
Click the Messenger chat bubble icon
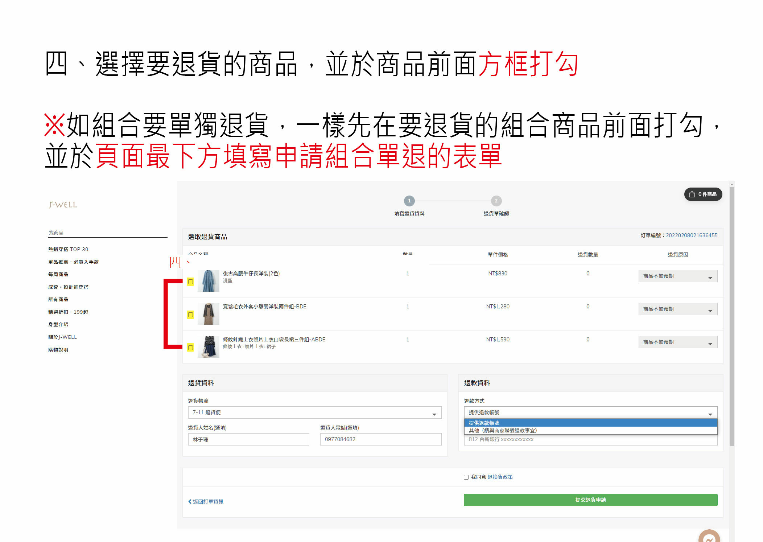[709, 538]
